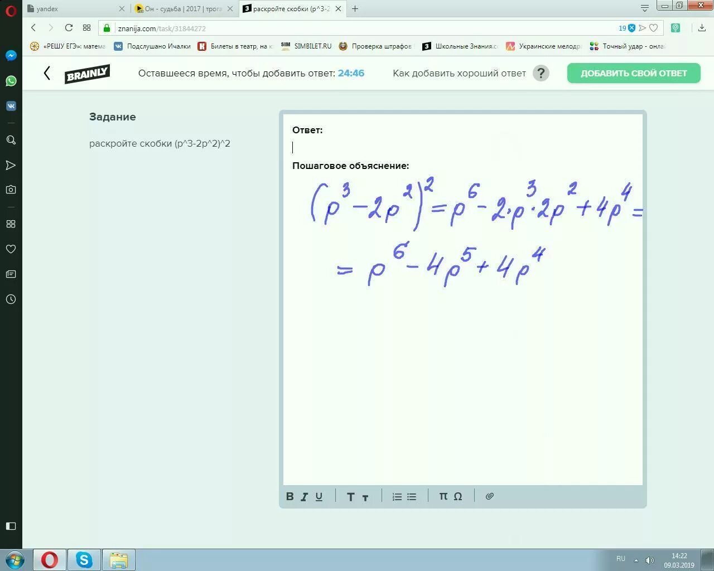
Task: Open 'Как добавить хороший ответ' help
Action: pyautogui.click(x=459, y=73)
